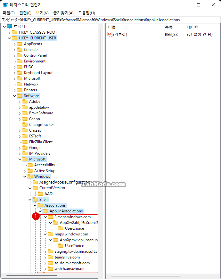Select the AppUrlAssociations key
221x279 pixels.
[x=66, y=211]
